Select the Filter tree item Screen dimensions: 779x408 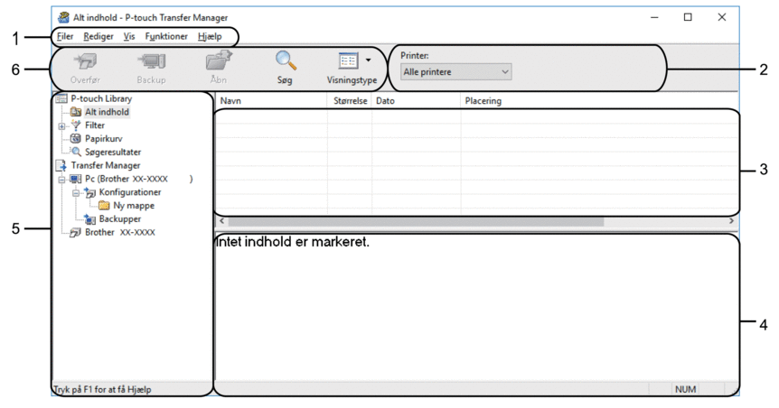(x=95, y=125)
